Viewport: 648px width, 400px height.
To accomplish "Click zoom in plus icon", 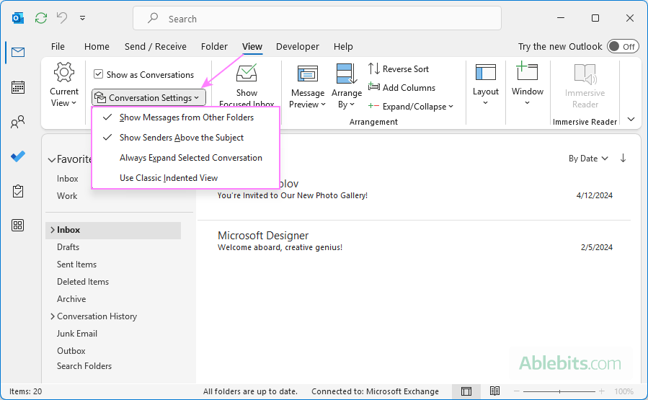I will tap(601, 391).
